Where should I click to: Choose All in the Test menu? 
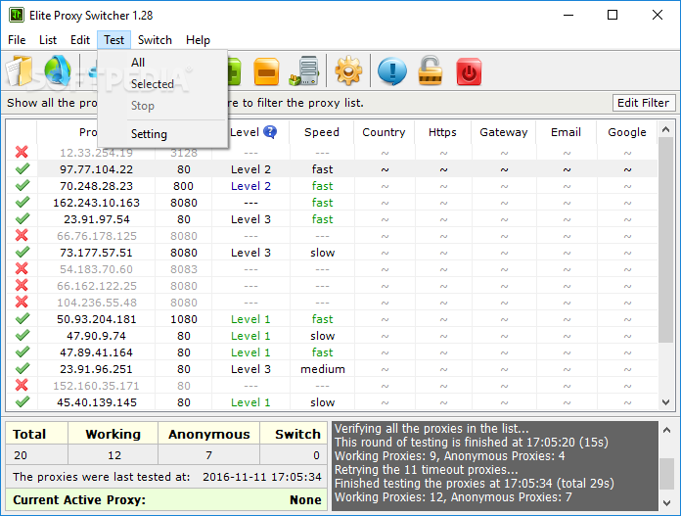click(x=162, y=63)
